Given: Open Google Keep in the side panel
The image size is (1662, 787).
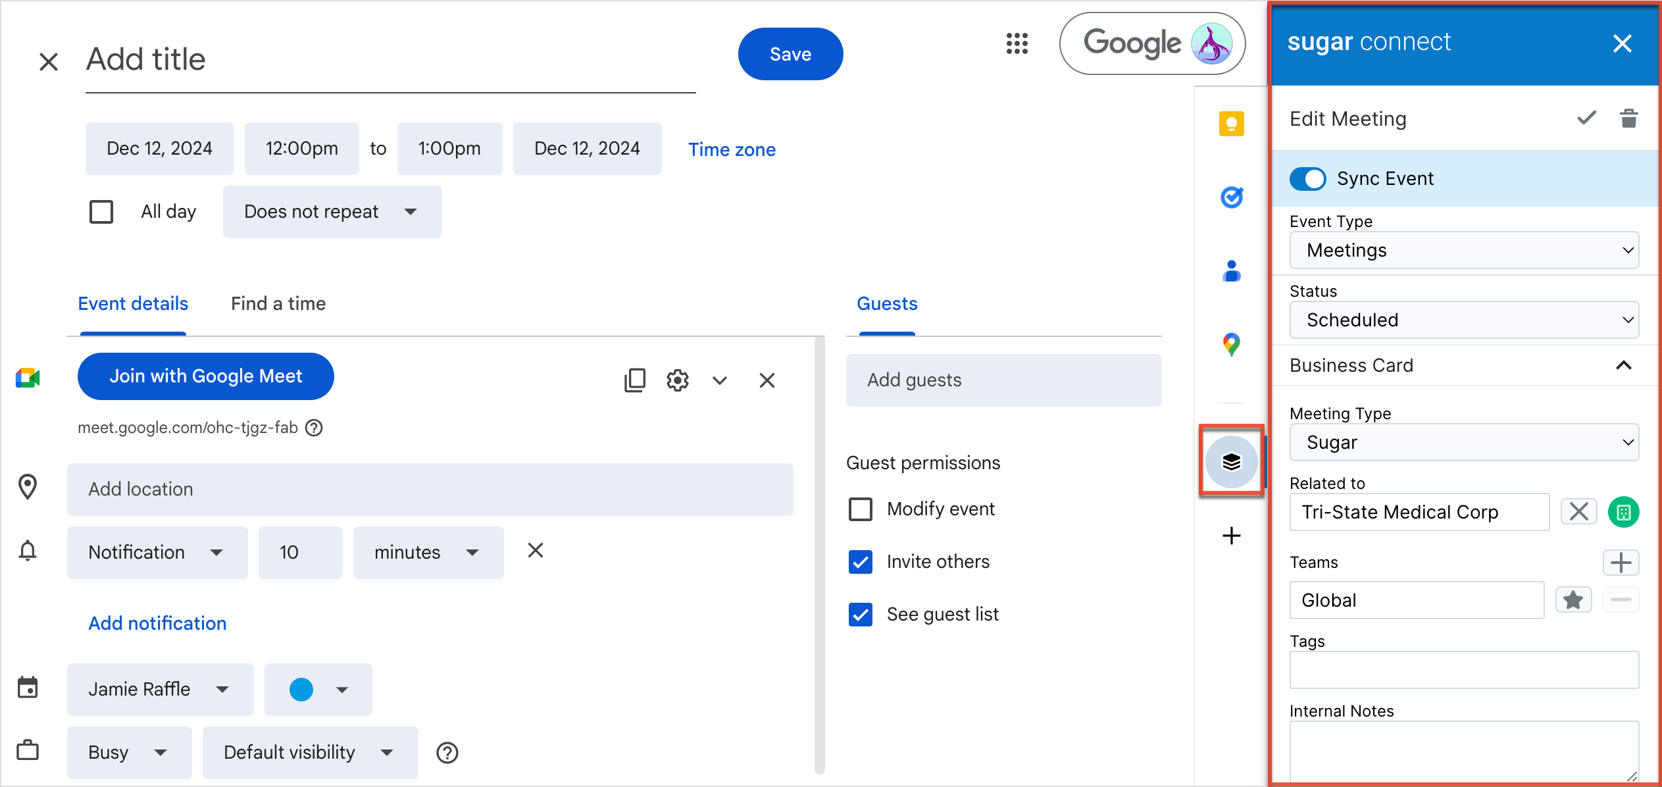Looking at the screenshot, I should [1231, 124].
